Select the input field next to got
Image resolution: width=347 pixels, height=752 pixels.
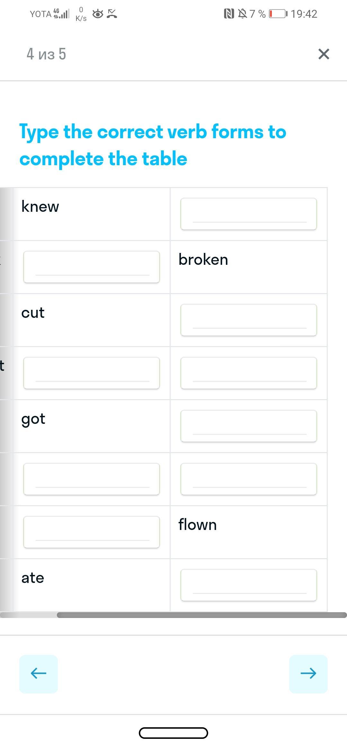[x=249, y=426]
